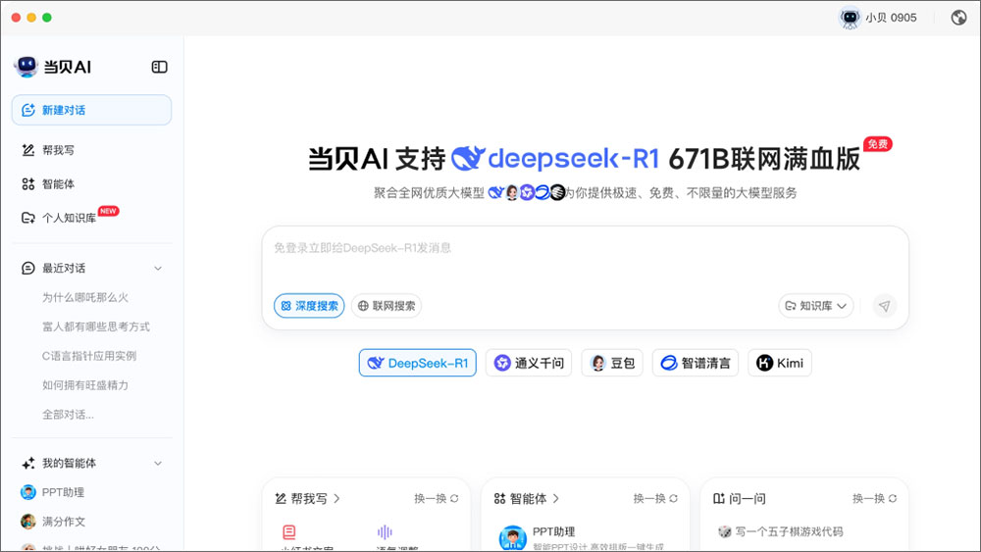Click the 最近对话 chat bubble icon
The width and height of the screenshot is (981, 552).
click(28, 269)
